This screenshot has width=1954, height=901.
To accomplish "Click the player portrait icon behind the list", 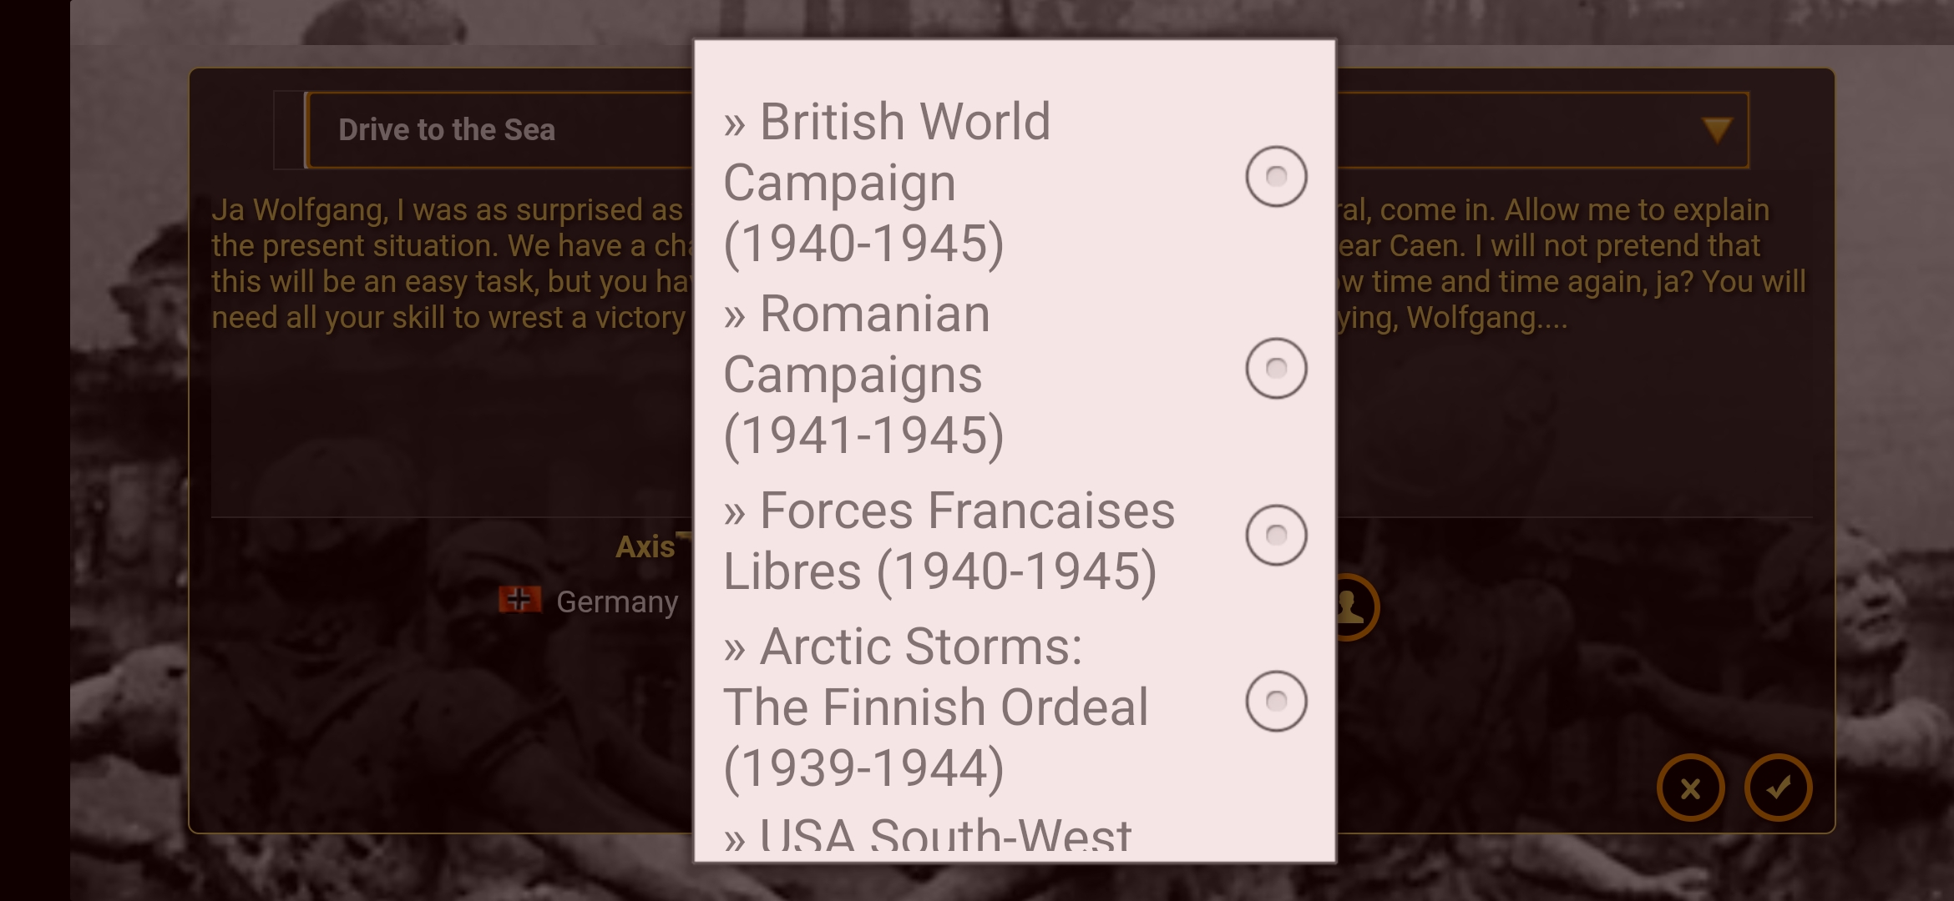I will 1353,607.
